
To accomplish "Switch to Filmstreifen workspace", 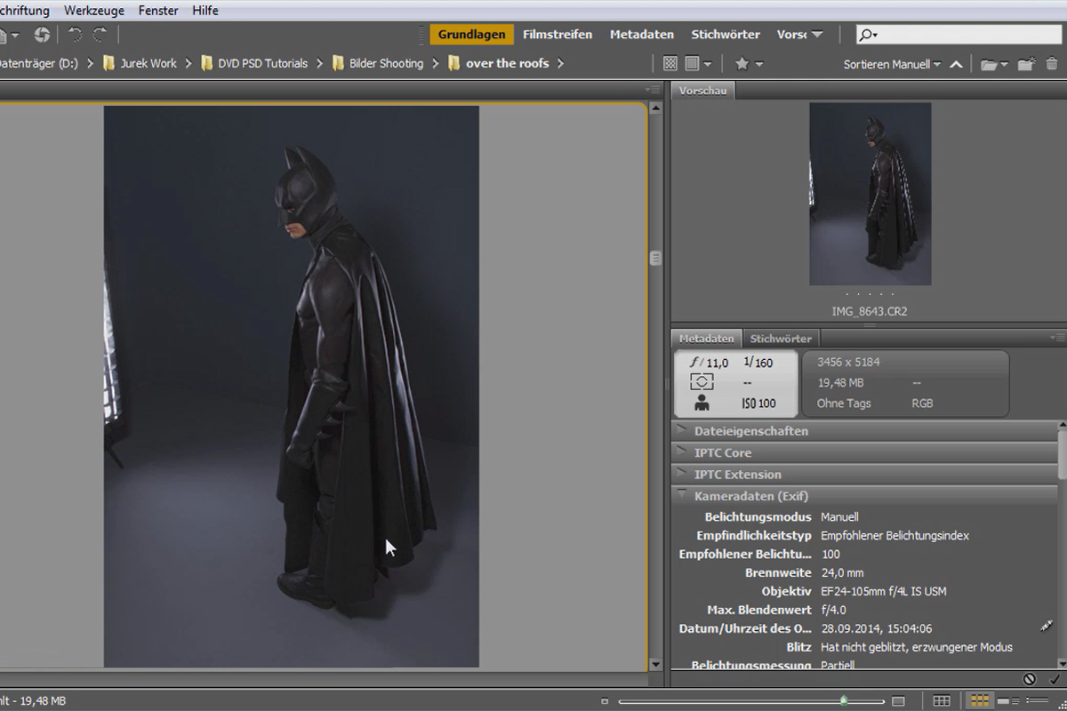I will pyautogui.click(x=558, y=35).
